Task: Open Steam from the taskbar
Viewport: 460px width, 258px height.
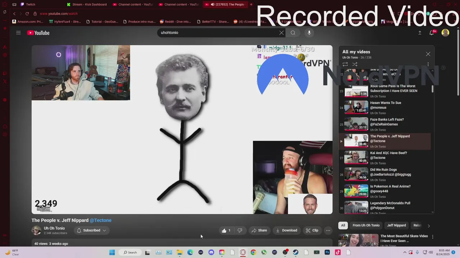Action: pos(296,252)
